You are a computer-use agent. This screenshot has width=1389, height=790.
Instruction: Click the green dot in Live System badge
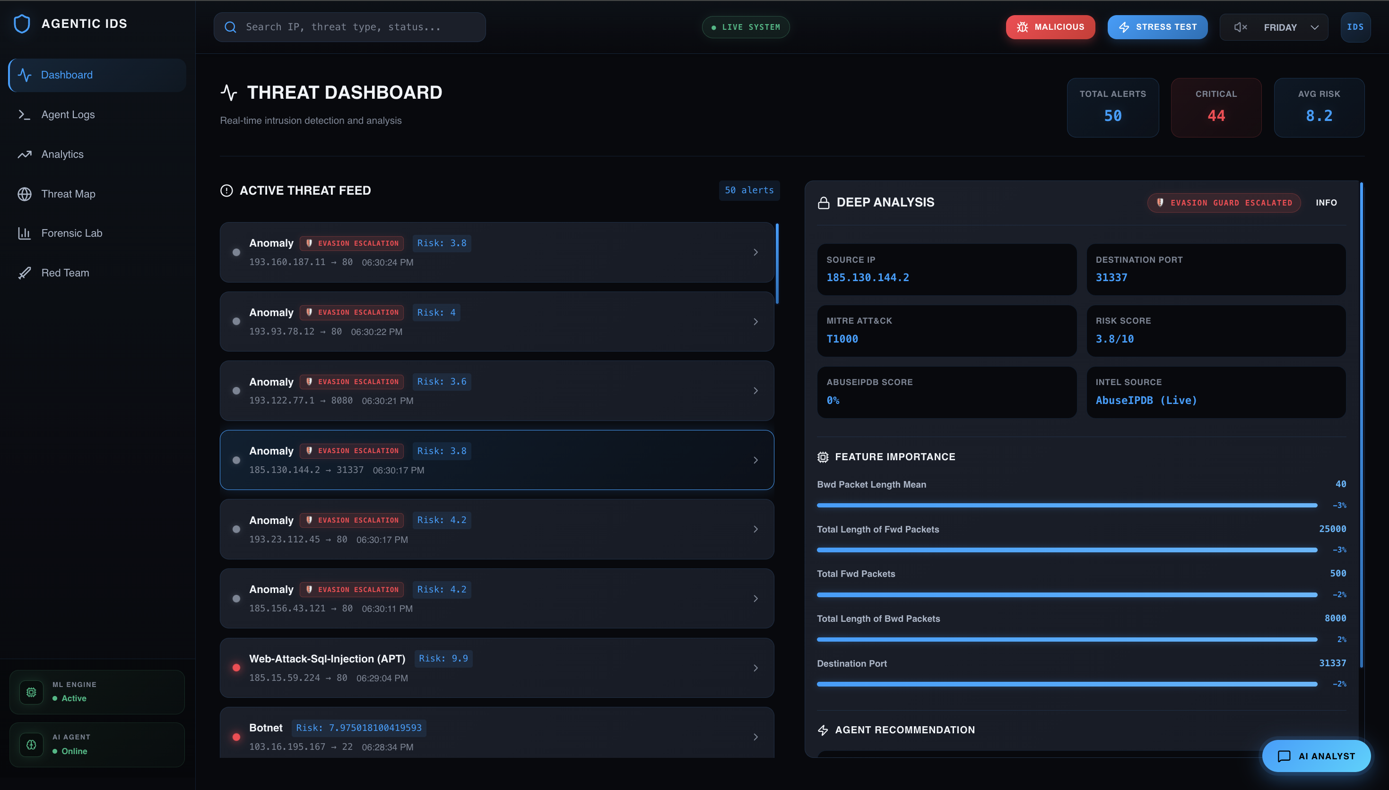714,27
